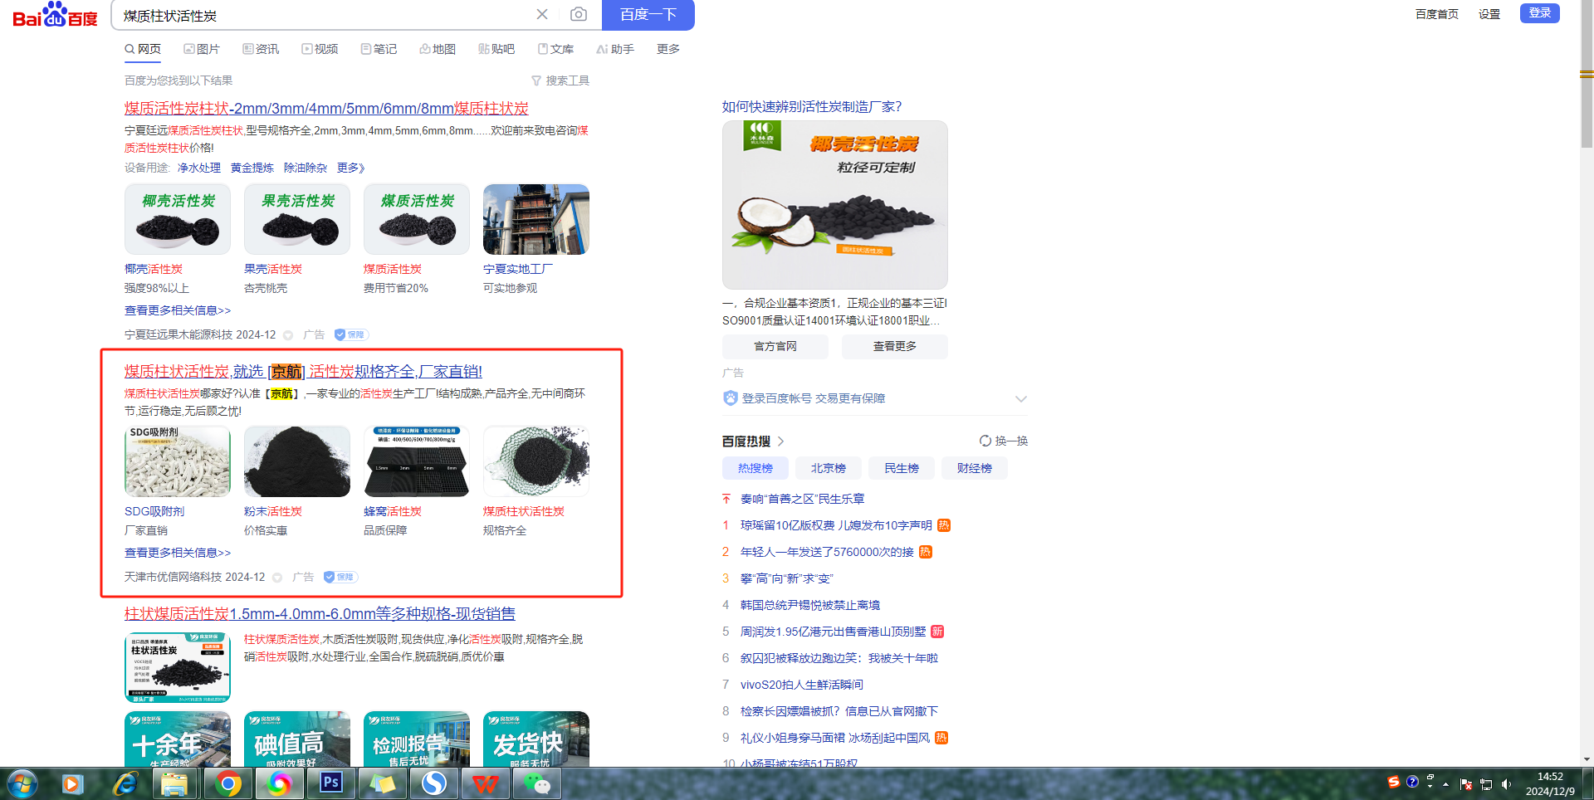The height and width of the screenshot is (800, 1594).
Task: Go to the 文库 tab
Action: (x=555, y=49)
